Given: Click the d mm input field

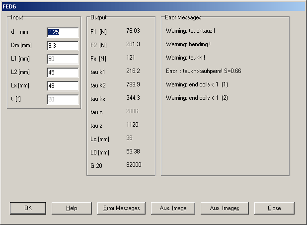Looking at the screenshot, I should tap(63, 32).
